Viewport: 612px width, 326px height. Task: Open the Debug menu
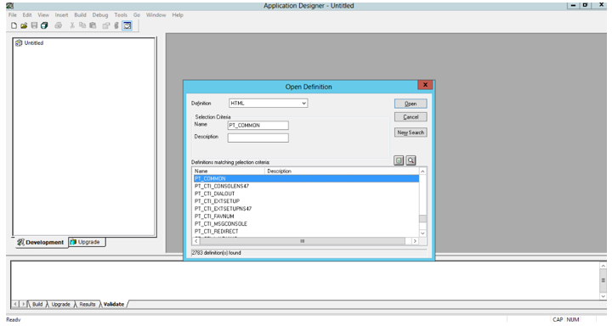[x=100, y=14]
